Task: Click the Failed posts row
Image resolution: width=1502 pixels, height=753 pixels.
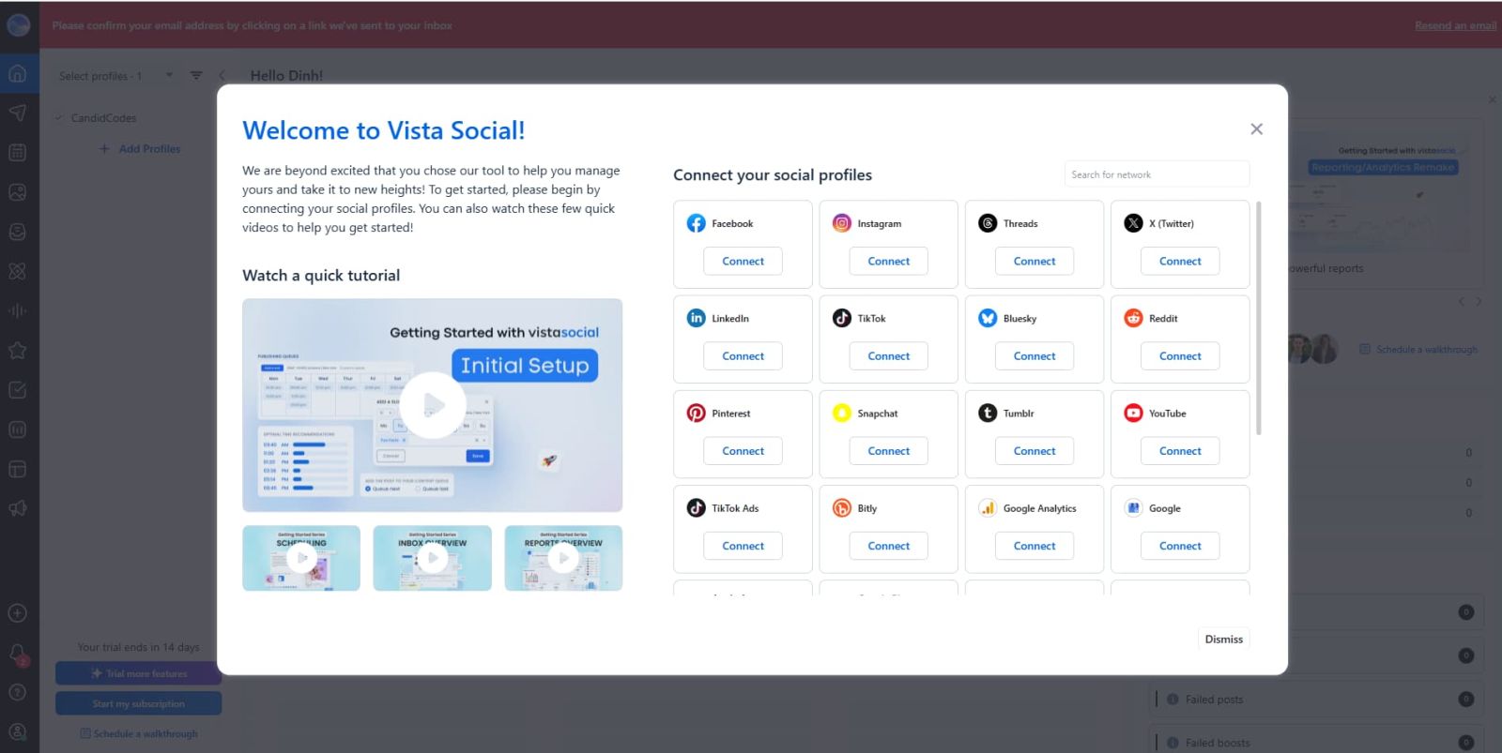Action: tap(1316, 700)
